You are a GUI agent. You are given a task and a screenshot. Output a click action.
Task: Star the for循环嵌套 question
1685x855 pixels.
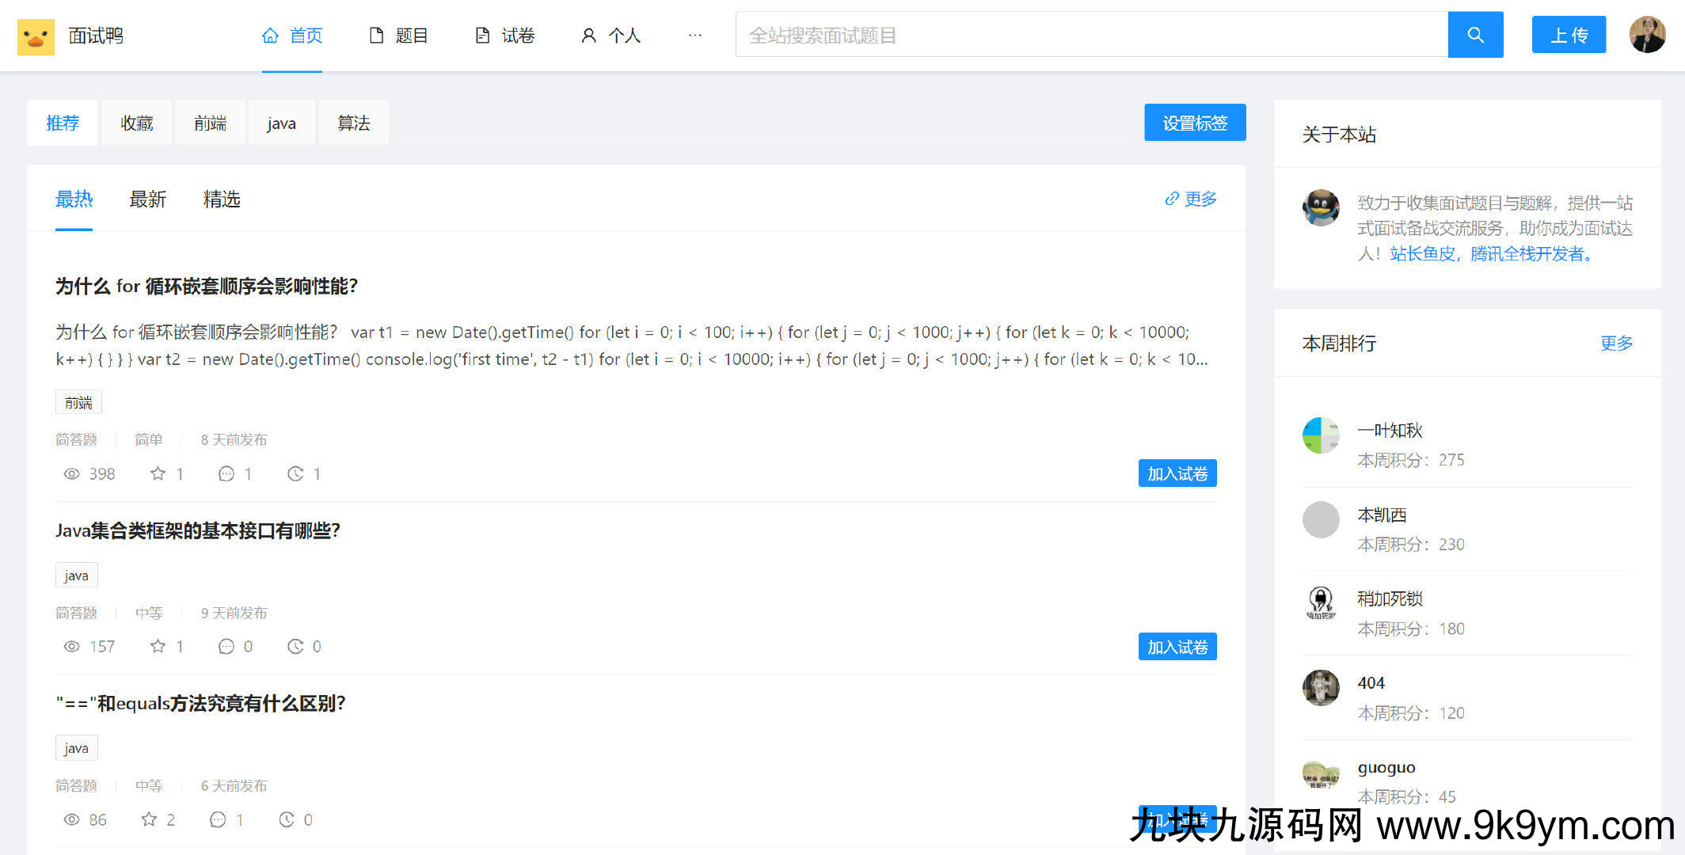coord(158,473)
